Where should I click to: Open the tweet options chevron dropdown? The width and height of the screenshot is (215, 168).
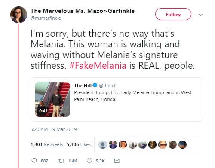(200, 15)
